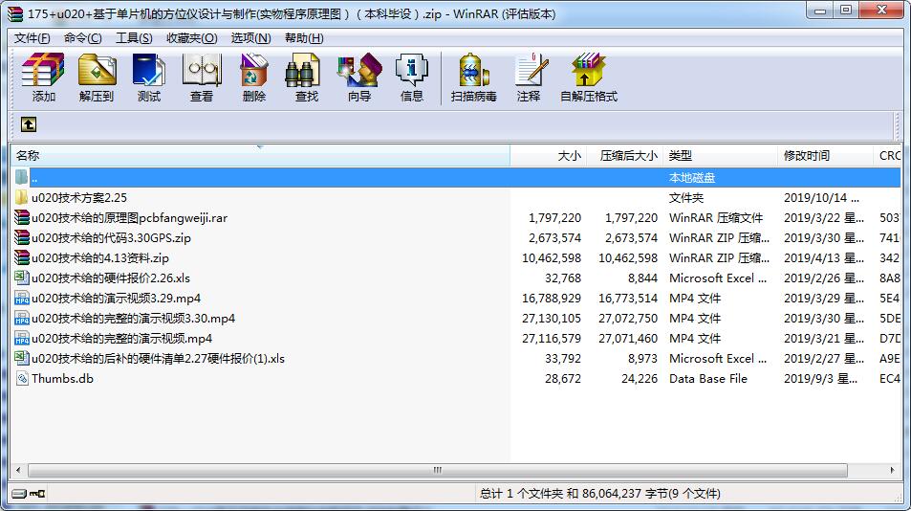Run the 测试 (Test) archive tool
Image resolution: width=911 pixels, height=511 pixels.
coord(149,70)
